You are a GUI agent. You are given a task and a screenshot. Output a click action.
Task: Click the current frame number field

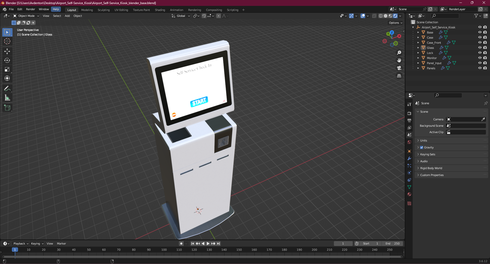click(343, 244)
